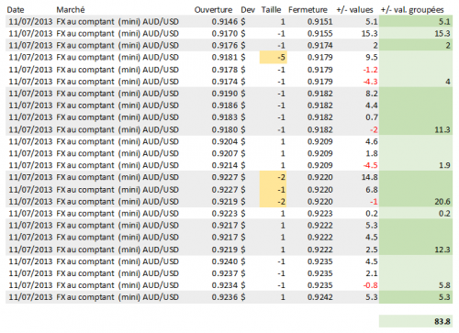The width and height of the screenshot is (459, 333).
Task: Click the value cell showing 15.3 in +/- values
Action: coord(369,34)
